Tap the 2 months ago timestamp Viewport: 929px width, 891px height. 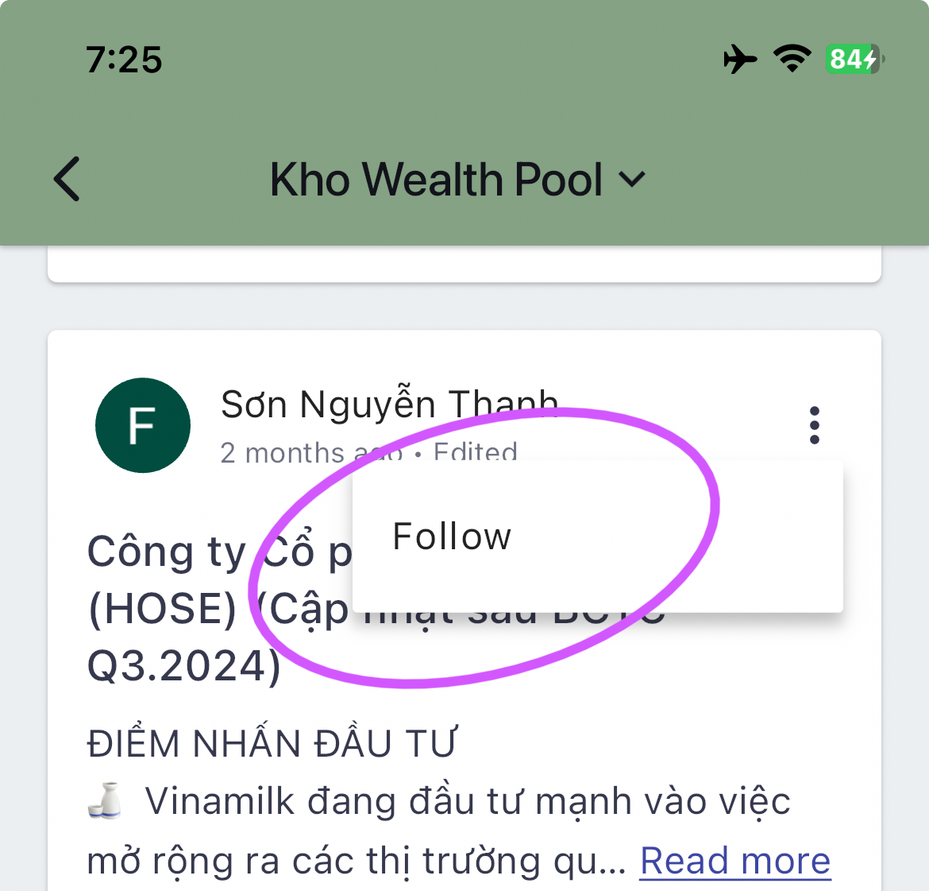point(311,452)
